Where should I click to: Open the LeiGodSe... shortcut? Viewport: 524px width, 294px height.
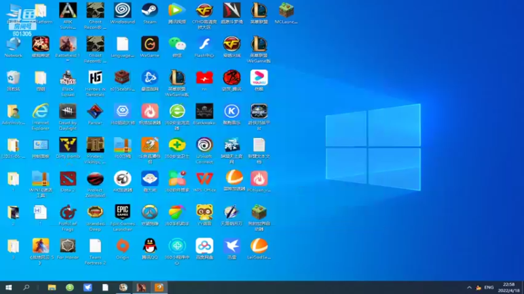(x=259, y=249)
